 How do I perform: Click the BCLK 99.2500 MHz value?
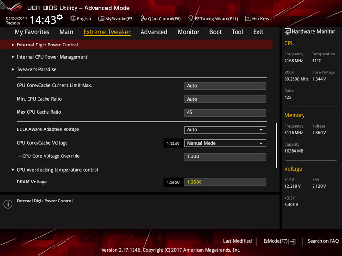pos(296,79)
